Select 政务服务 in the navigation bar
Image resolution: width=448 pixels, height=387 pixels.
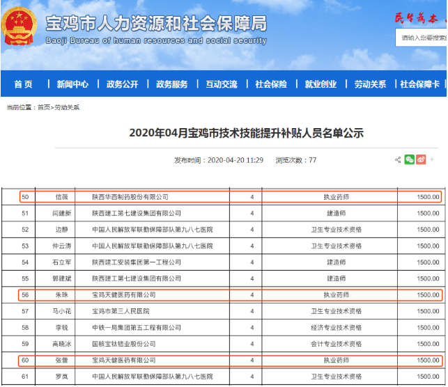(171, 84)
